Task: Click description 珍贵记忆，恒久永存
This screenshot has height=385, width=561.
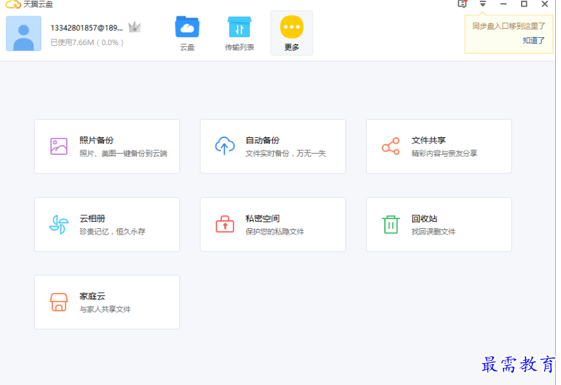Action: coord(113,231)
